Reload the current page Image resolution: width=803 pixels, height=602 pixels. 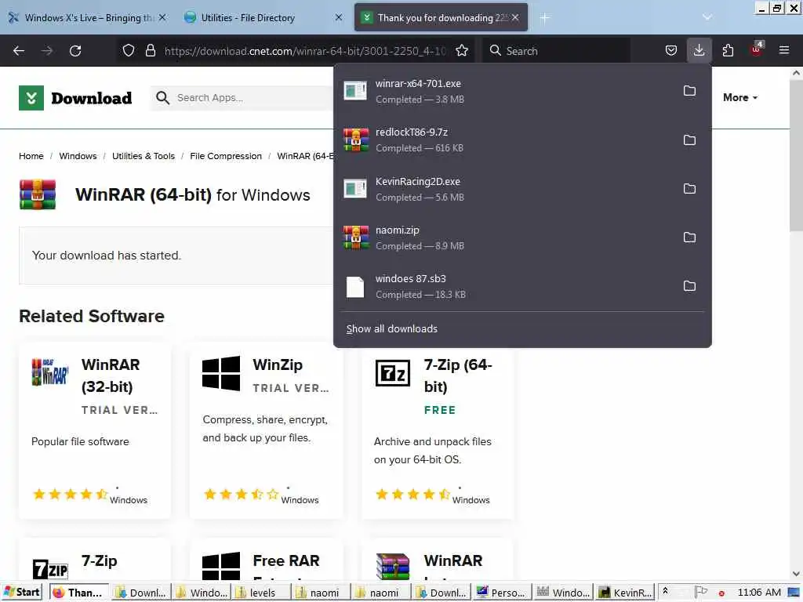pyautogui.click(x=75, y=51)
